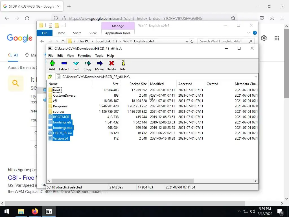
Task: Run the Test tool in 7-Zip
Action: click(76, 66)
